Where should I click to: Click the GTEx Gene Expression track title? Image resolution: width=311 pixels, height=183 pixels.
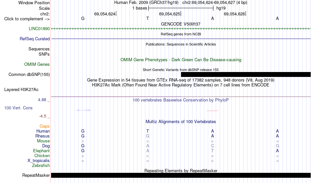181,80
